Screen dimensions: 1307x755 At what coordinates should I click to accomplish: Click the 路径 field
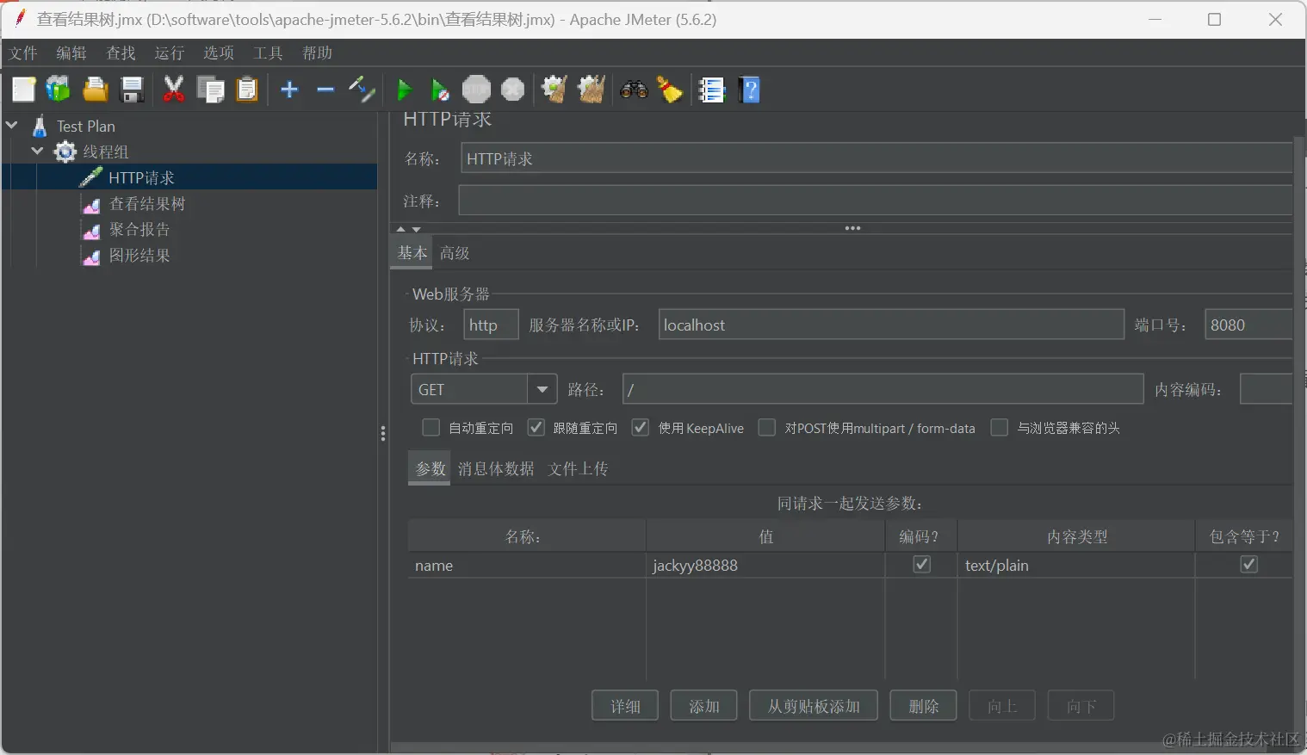pyautogui.click(x=883, y=389)
